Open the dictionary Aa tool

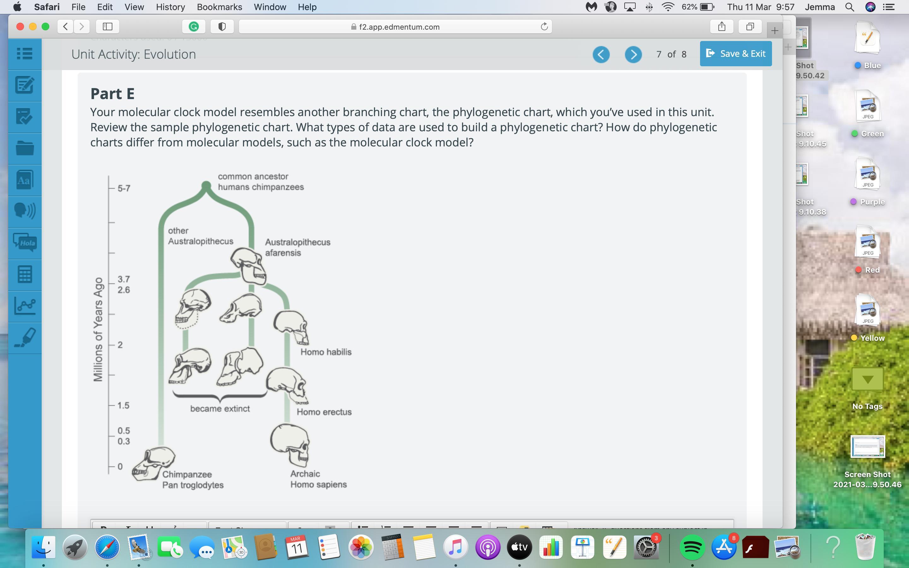click(x=25, y=180)
